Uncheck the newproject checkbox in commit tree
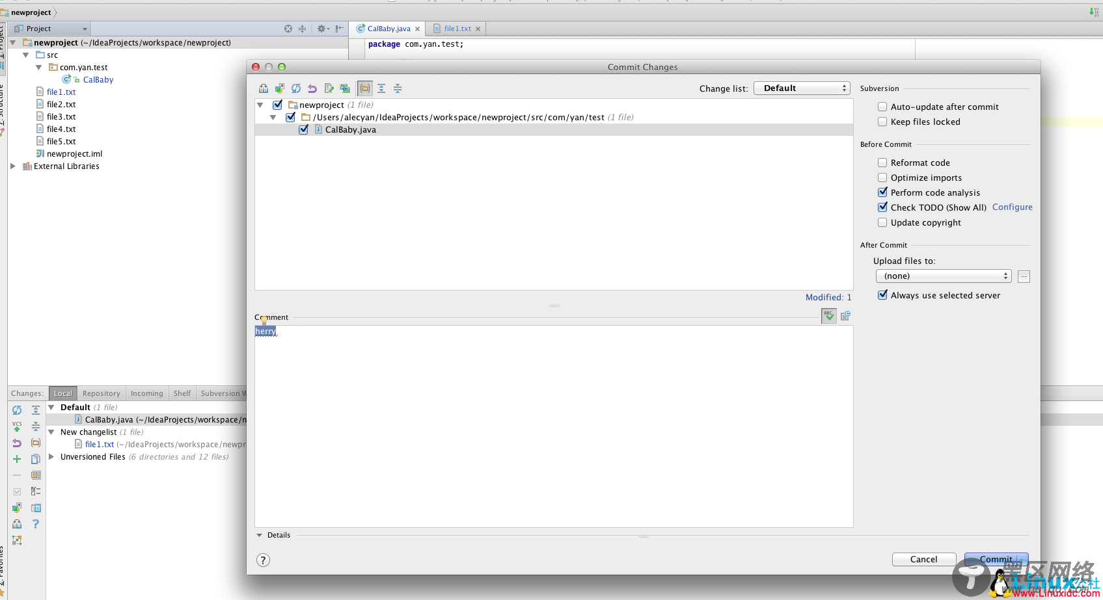This screenshot has height=600, width=1103. point(278,105)
